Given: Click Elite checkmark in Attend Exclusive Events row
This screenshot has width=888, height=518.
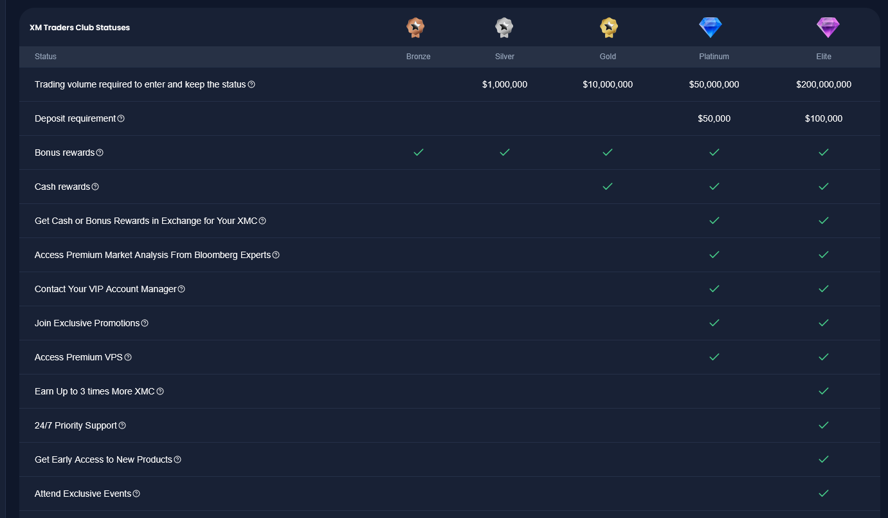Looking at the screenshot, I should coord(824,493).
